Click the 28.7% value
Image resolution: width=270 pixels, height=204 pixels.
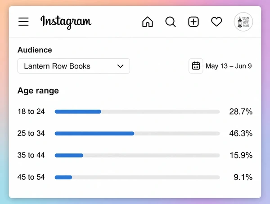click(241, 111)
